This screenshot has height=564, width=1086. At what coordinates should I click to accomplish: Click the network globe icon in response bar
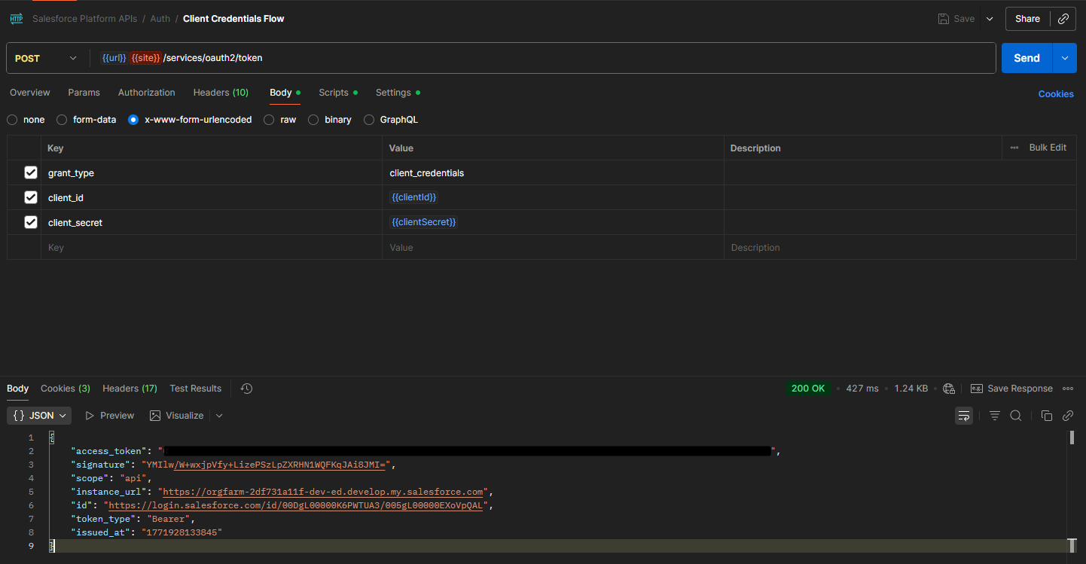pyautogui.click(x=949, y=389)
